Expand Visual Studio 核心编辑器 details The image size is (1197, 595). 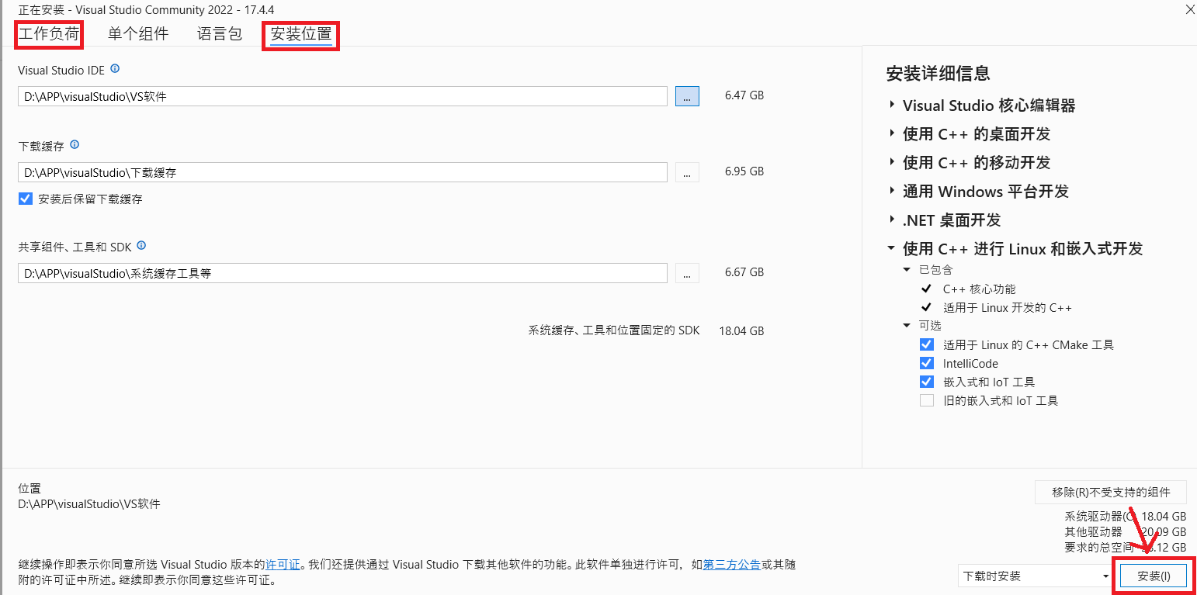click(892, 105)
